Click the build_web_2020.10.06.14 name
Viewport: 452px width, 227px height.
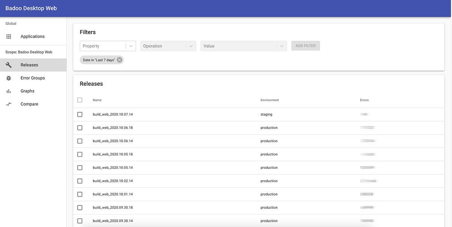113,141
